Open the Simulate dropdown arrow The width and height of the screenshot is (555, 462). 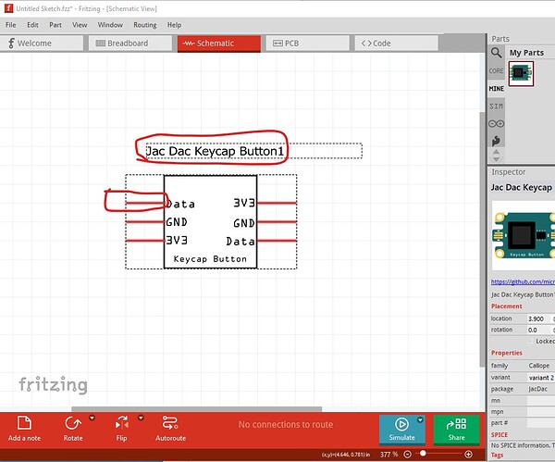[420, 419]
